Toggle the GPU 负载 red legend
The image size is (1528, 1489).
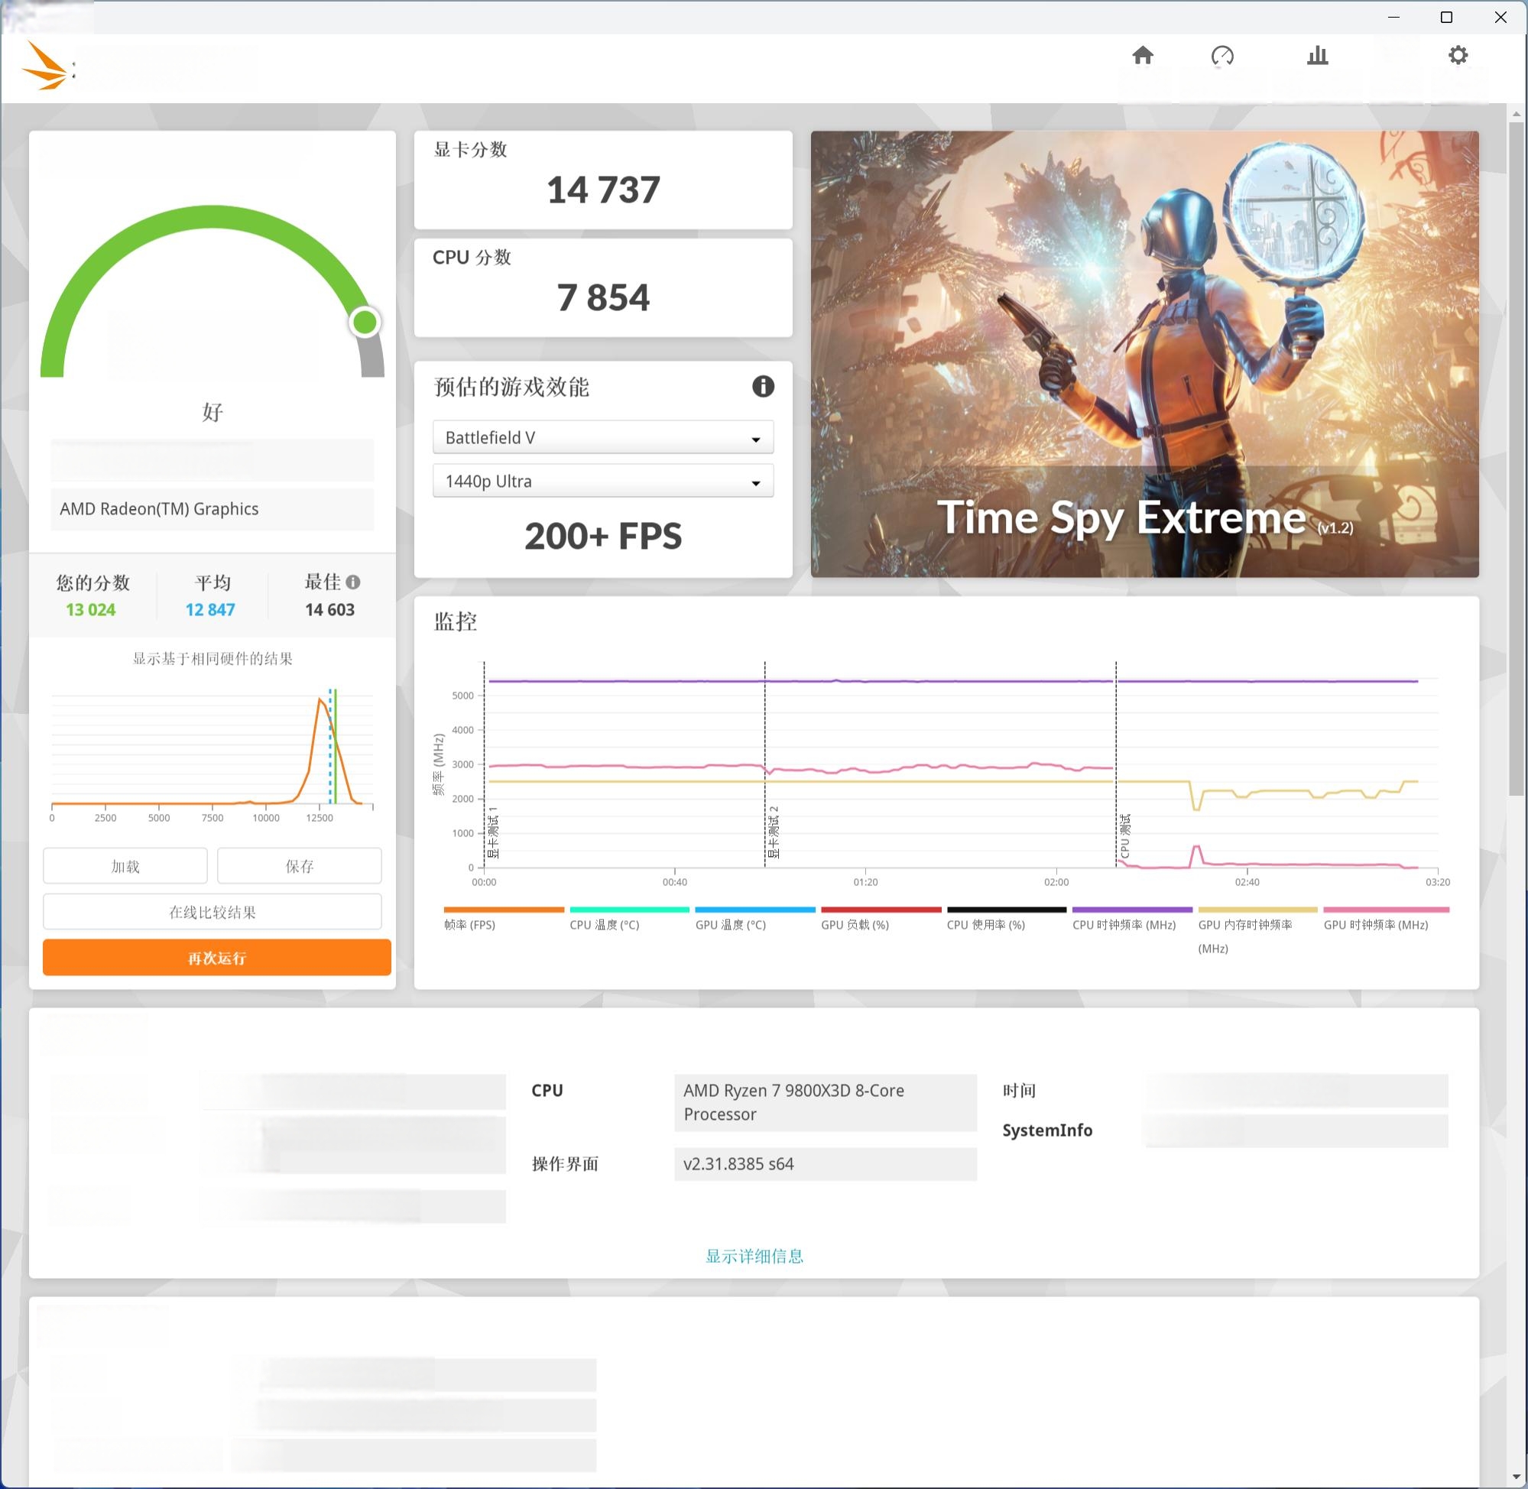point(881,918)
